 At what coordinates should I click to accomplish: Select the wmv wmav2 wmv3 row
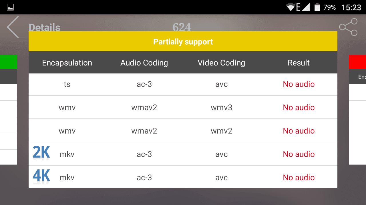tap(183, 107)
